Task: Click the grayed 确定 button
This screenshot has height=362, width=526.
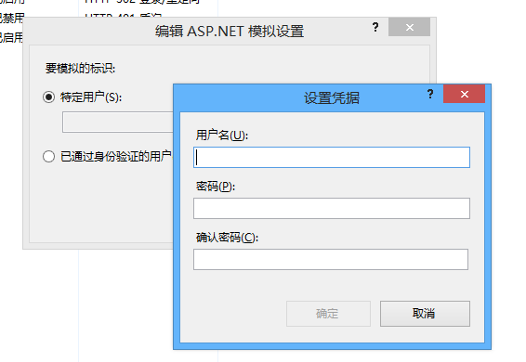Action: (x=328, y=314)
